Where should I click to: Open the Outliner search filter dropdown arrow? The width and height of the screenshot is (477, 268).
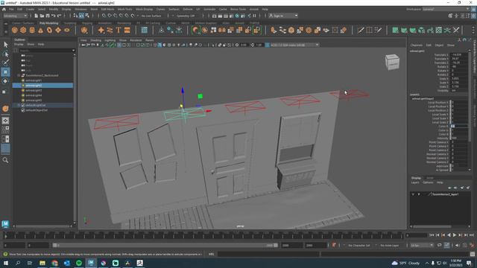(x=73, y=51)
